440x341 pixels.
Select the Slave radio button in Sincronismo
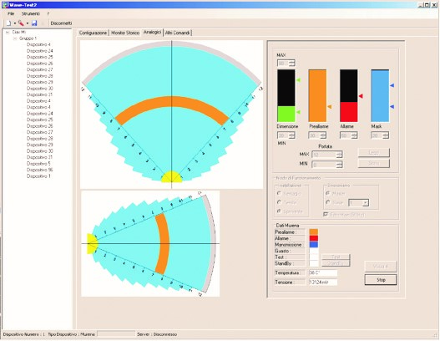click(x=328, y=202)
